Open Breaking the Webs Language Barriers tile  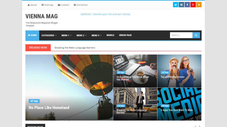coord(132,111)
